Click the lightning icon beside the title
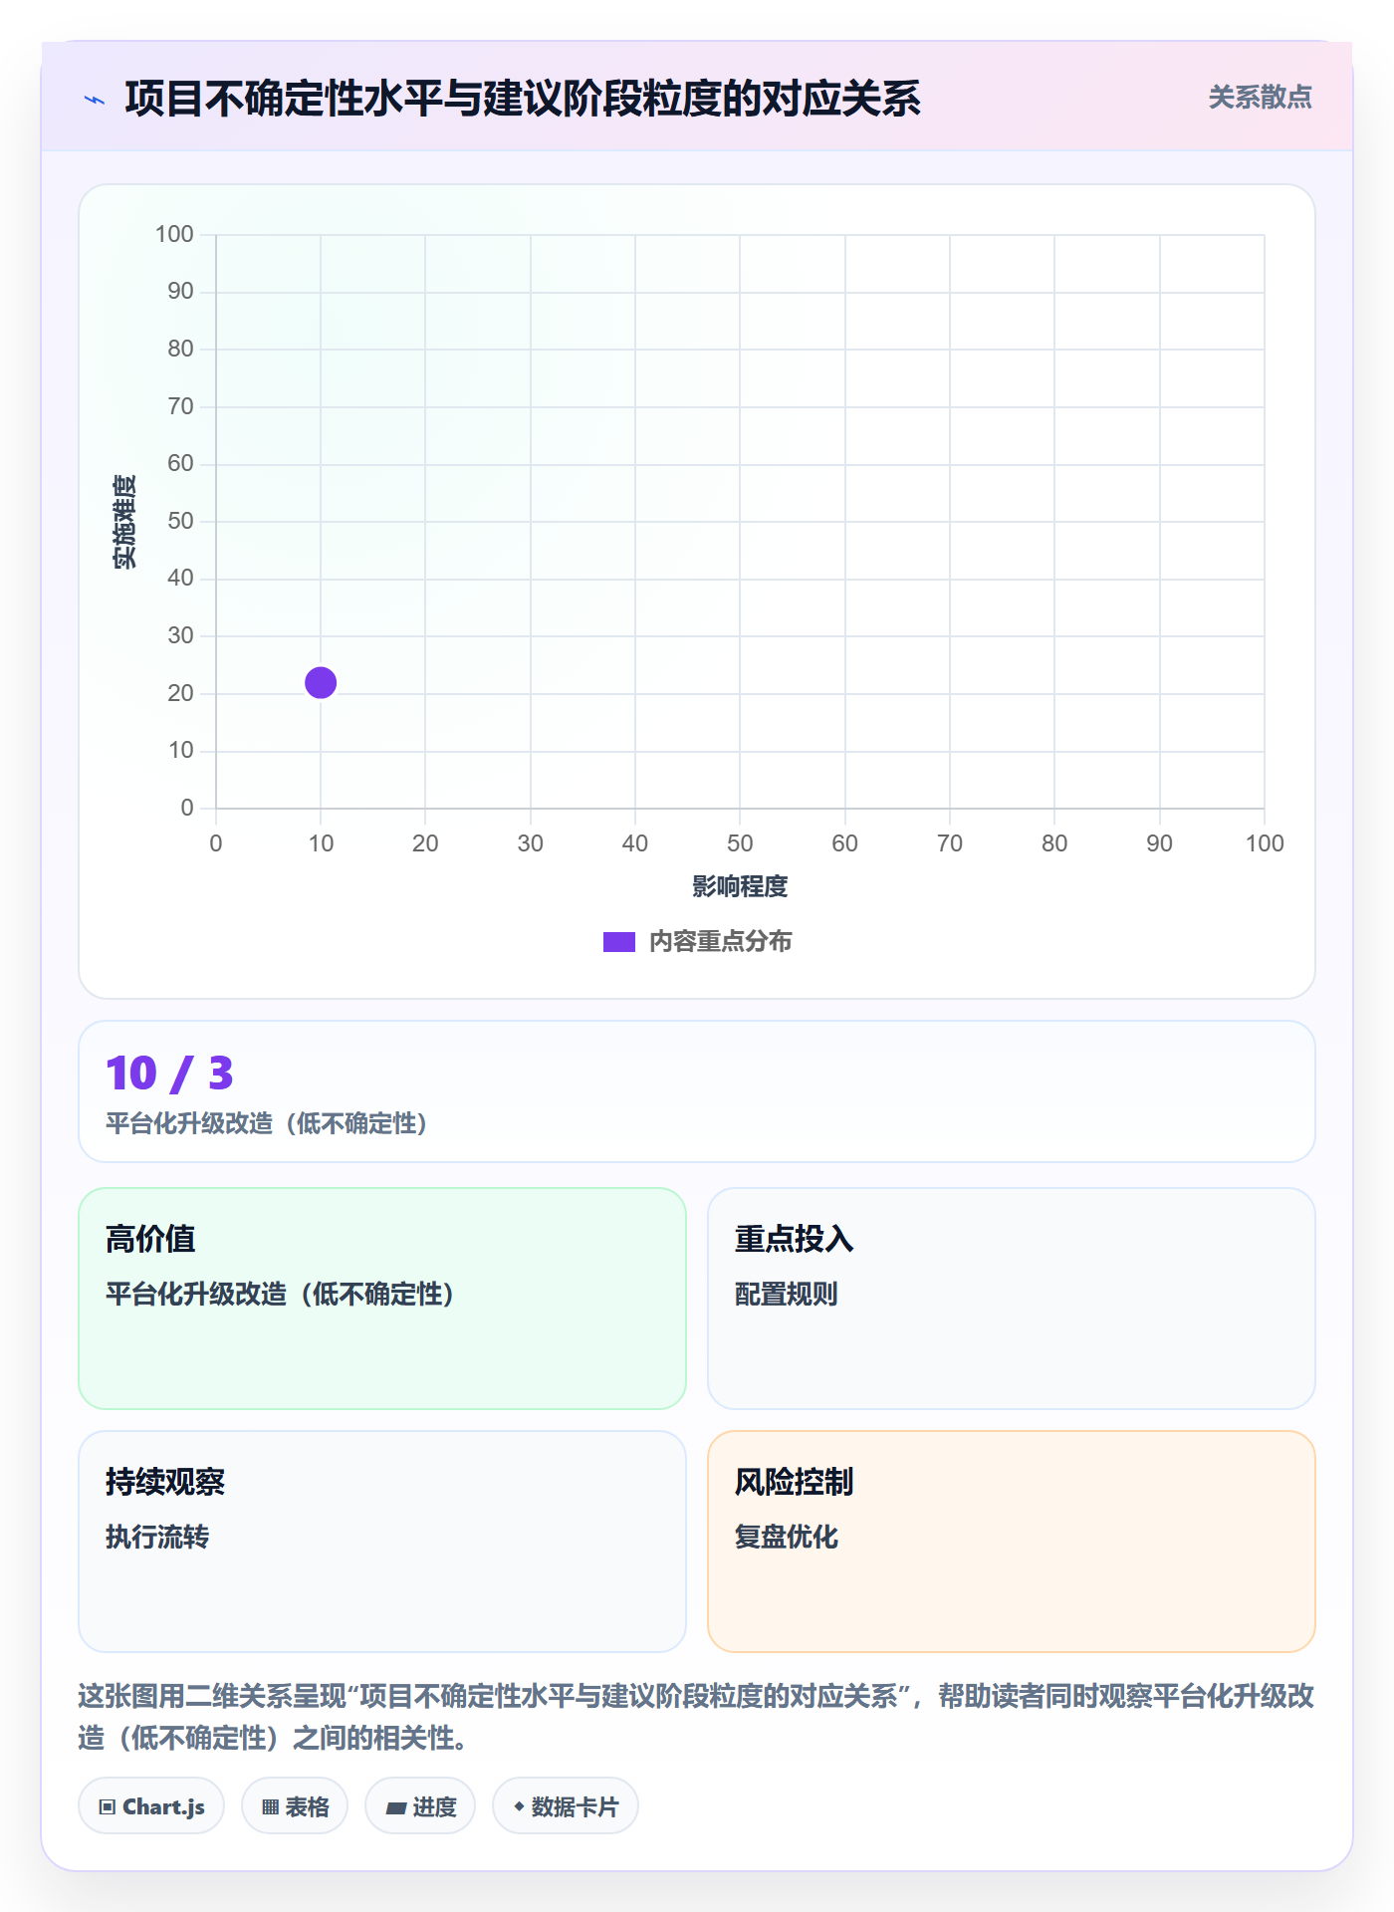Screen dimensions: 1394x1912 (95, 100)
